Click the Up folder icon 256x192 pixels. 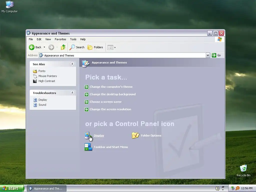[x=63, y=47]
